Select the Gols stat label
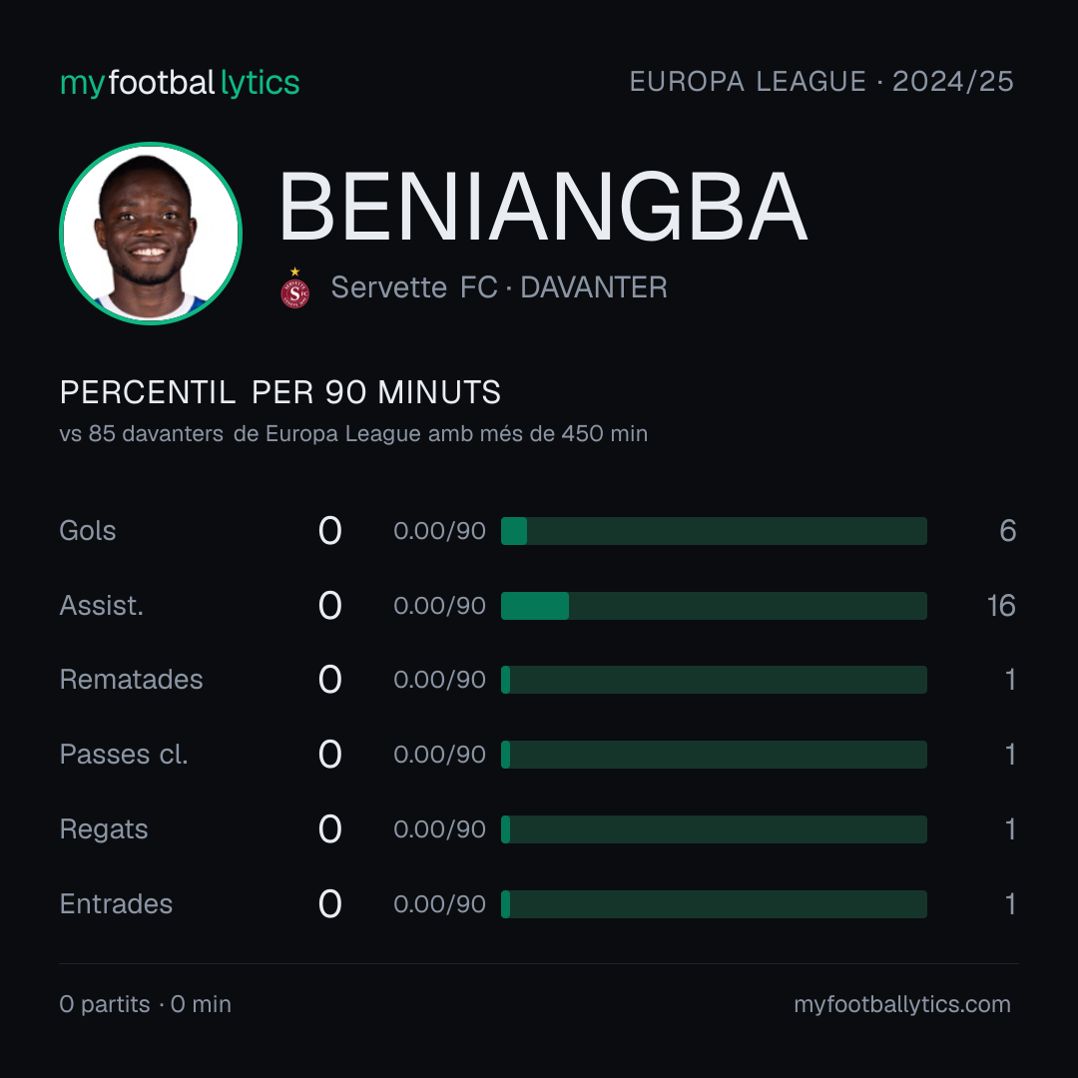The image size is (1078, 1078). (88, 531)
